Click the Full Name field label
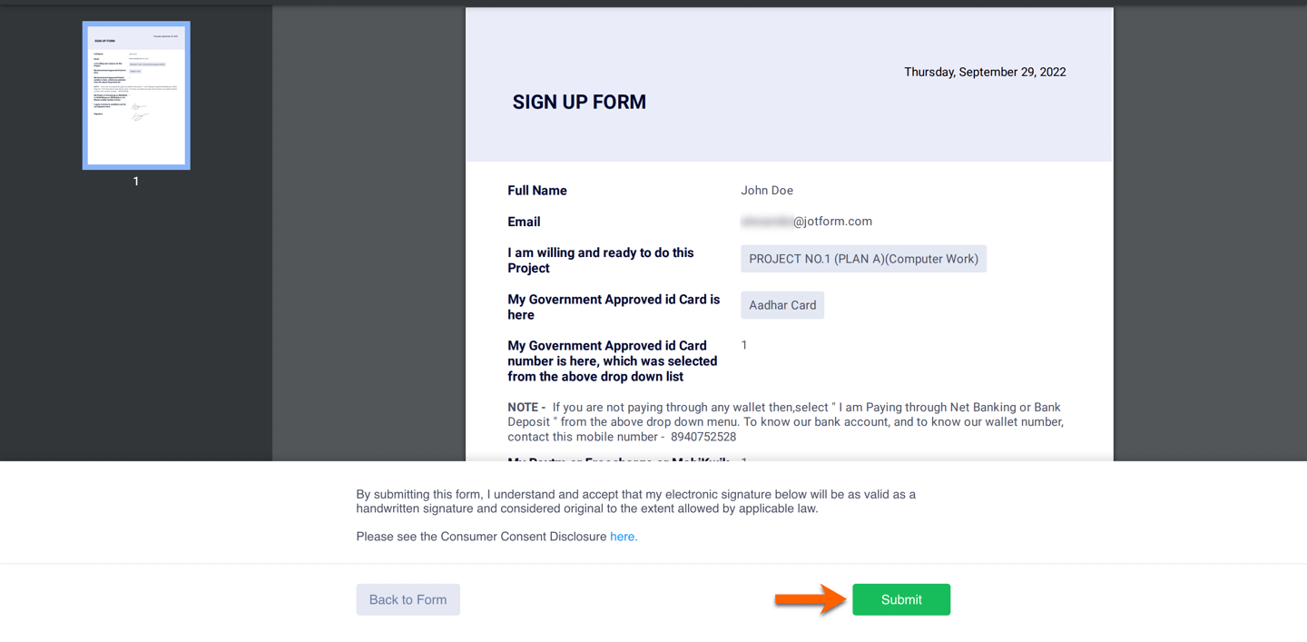The image size is (1307, 642). tap(537, 191)
